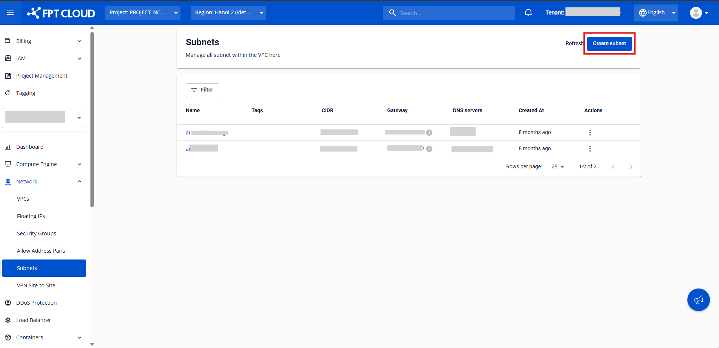The height and width of the screenshot is (348, 719).
Task: Click the top search field
Action: pos(448,13)
